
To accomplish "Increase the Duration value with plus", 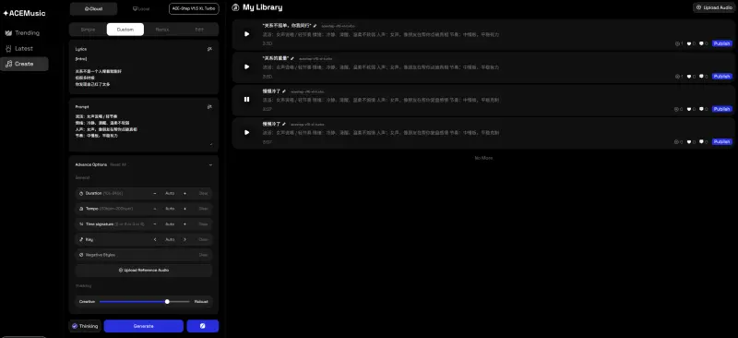I will coord(184,193).
